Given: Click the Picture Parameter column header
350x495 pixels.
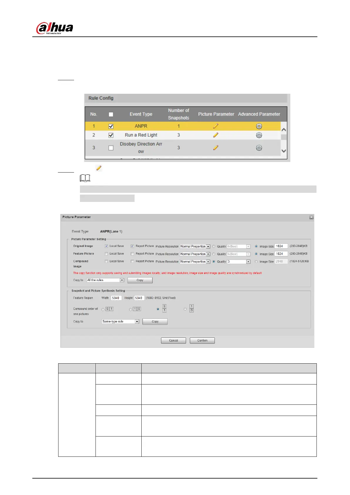Looking at the screenshot, I should [x=216, y=114].
